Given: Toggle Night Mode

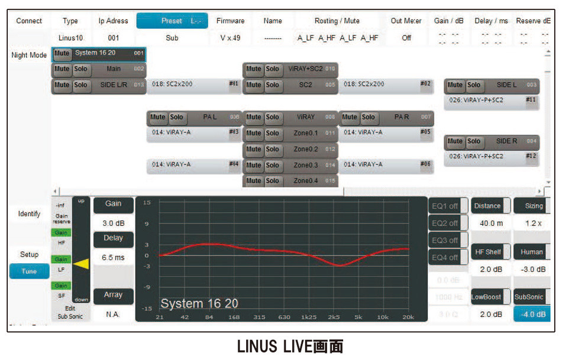Looking at the screenshot, I should pyautogui.click(x=29, y=55).
